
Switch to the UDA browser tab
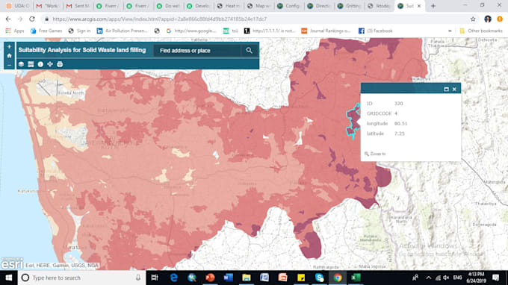click(x=18, y=6)
